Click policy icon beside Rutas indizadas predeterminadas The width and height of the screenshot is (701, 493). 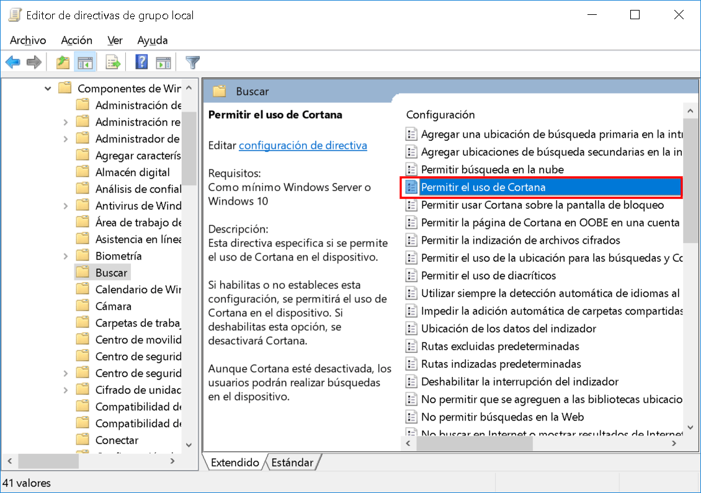point(411,364)
